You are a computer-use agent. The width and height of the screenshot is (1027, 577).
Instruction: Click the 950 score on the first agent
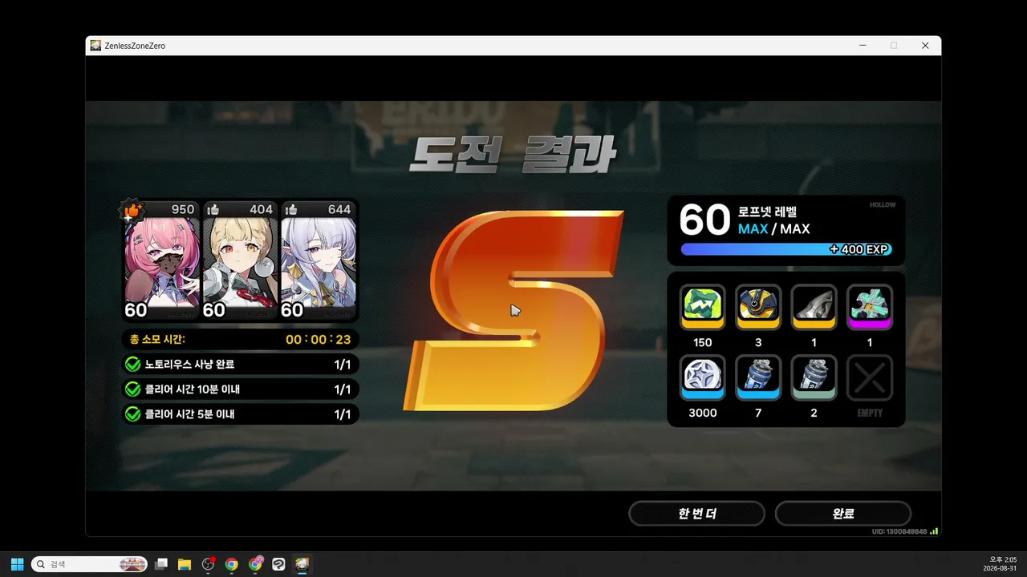click(183, 210)
